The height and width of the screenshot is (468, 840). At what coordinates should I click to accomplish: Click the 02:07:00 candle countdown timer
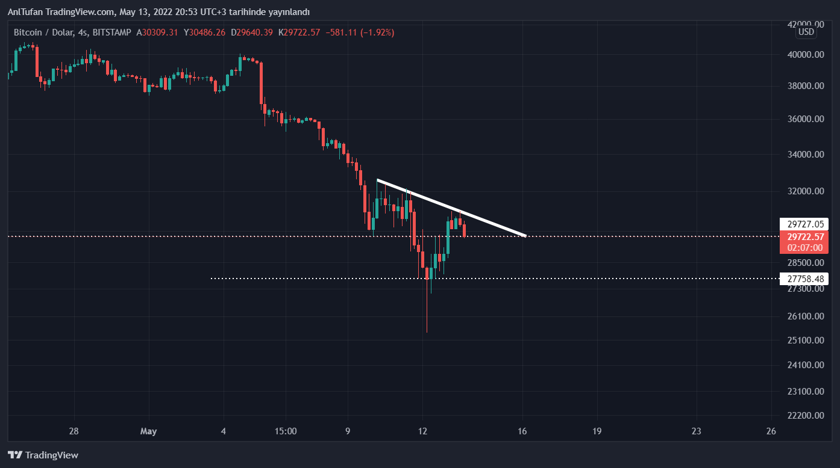[803, 247]
